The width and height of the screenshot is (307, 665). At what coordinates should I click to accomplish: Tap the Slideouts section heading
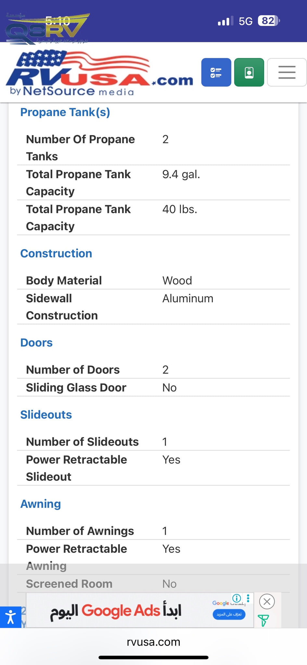pyautogui.click(x=46, y=415)
